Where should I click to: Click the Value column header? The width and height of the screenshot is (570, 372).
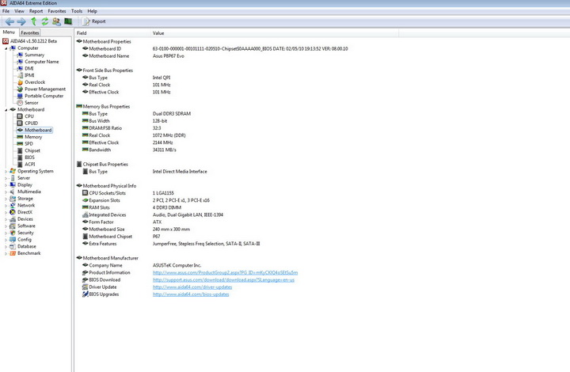tap(275, 33)
